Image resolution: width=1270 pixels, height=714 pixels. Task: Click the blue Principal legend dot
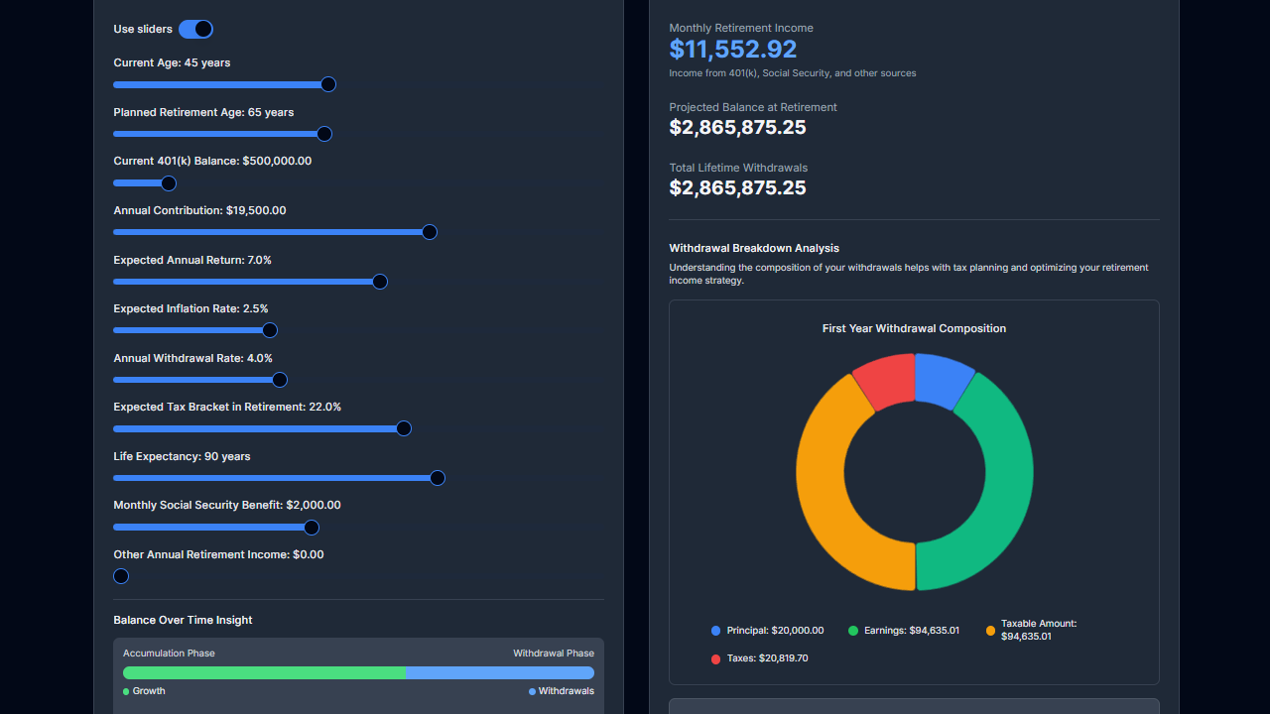[716, 630]
